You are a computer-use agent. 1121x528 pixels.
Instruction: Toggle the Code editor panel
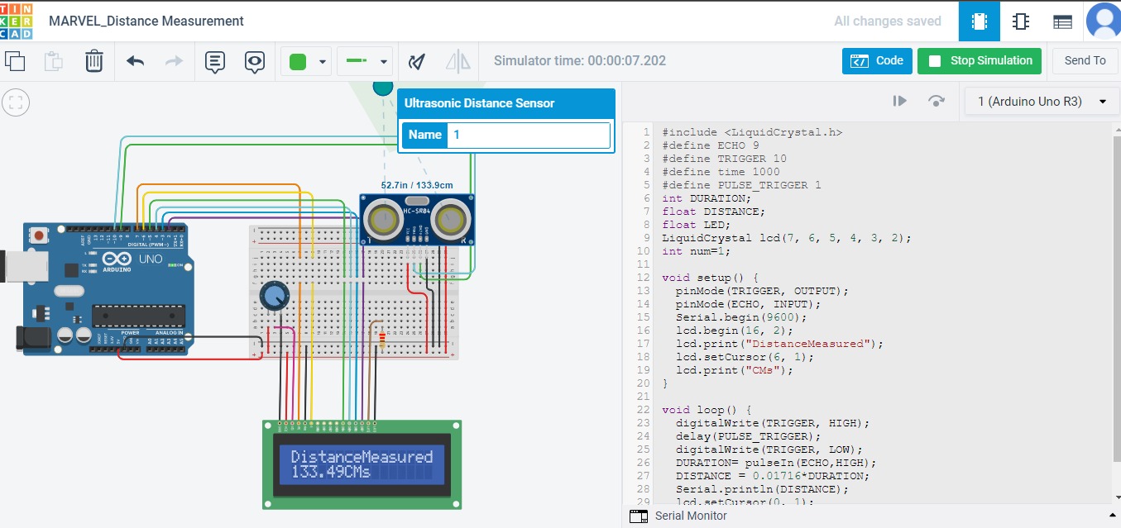pyautogui.click(x=877, y=61)
